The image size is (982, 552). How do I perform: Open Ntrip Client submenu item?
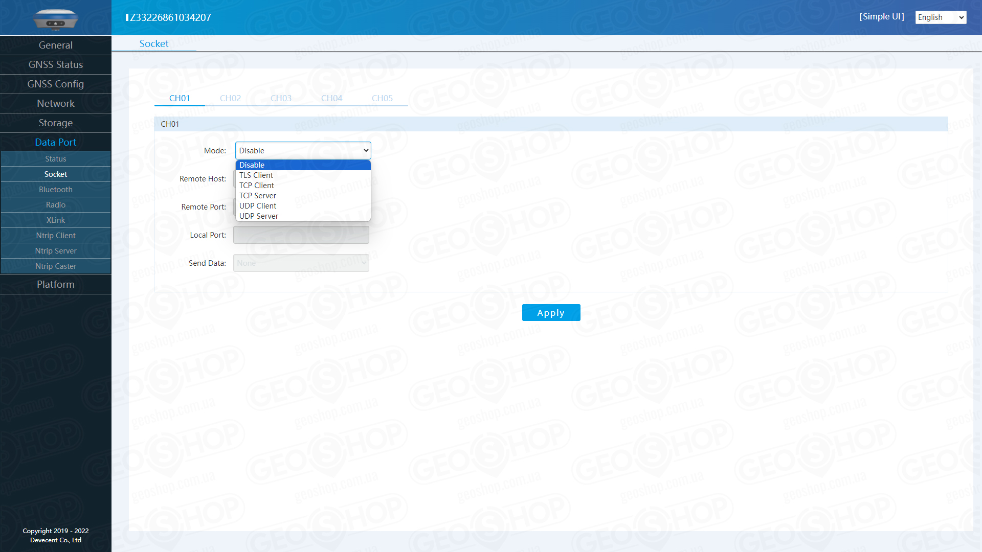point(56,236)
